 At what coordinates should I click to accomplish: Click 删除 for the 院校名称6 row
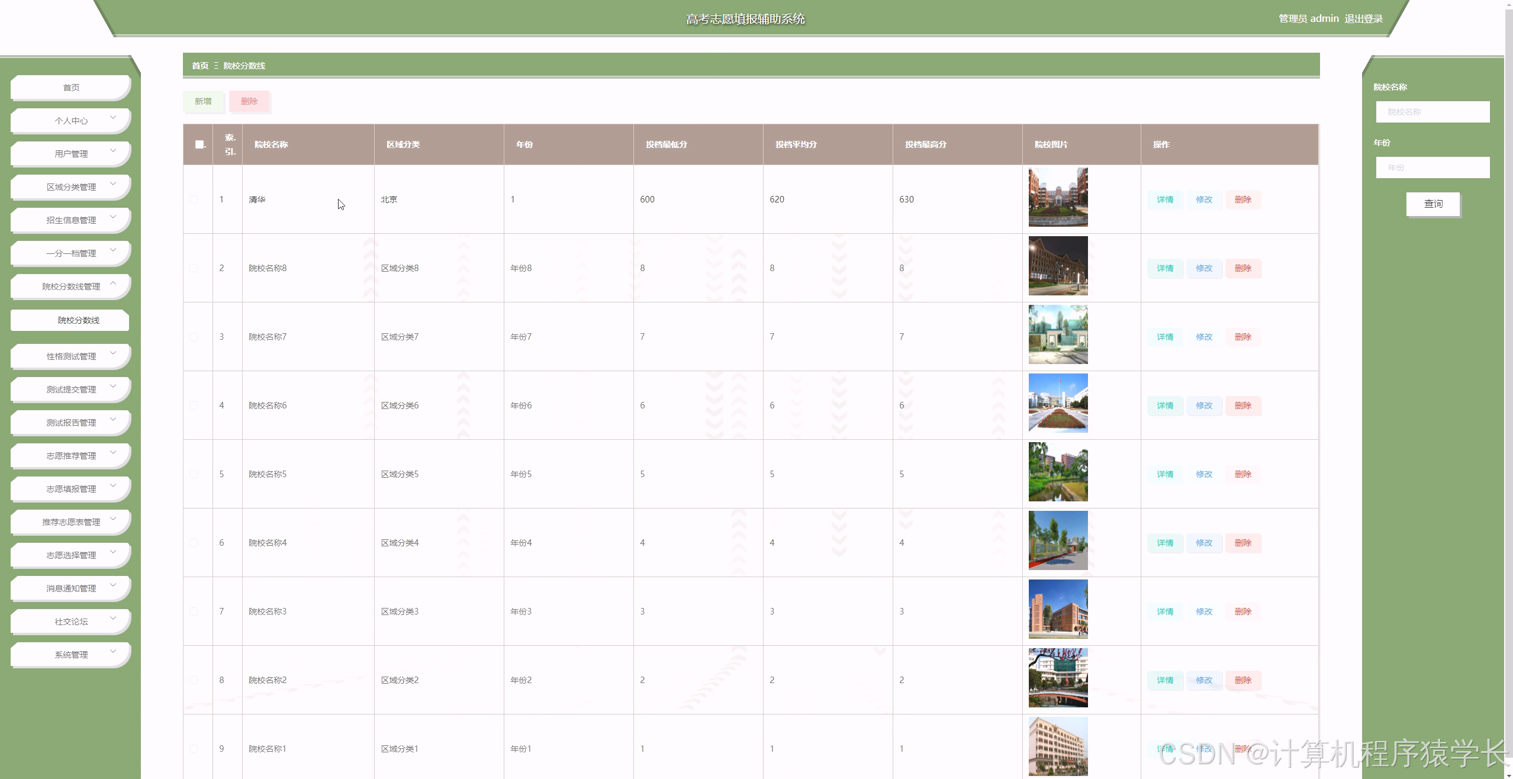tap(1242, 405)
